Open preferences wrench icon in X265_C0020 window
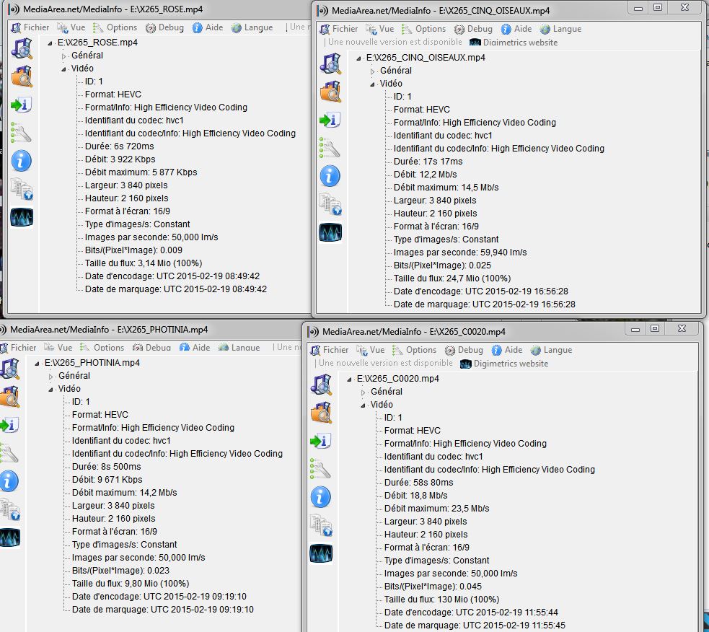Screen dimensions: 709x632 [320, 469]
